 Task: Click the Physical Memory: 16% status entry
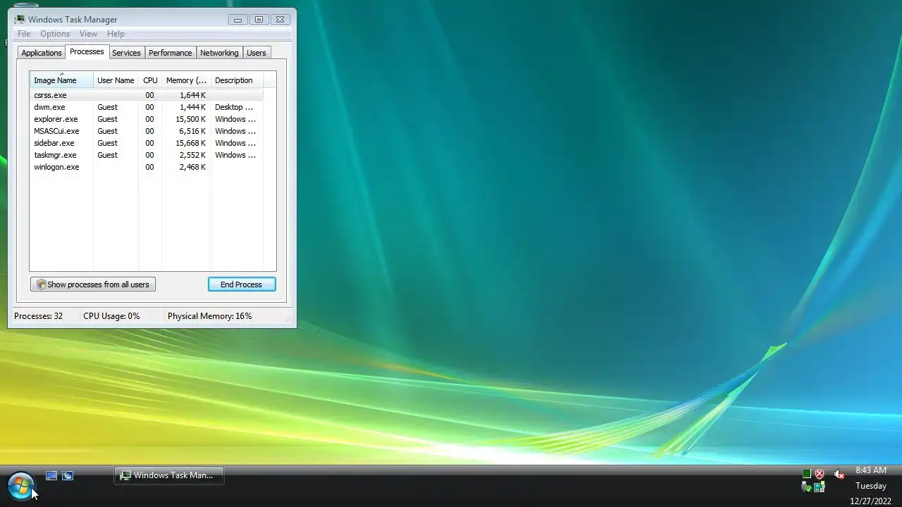[209, 316]
